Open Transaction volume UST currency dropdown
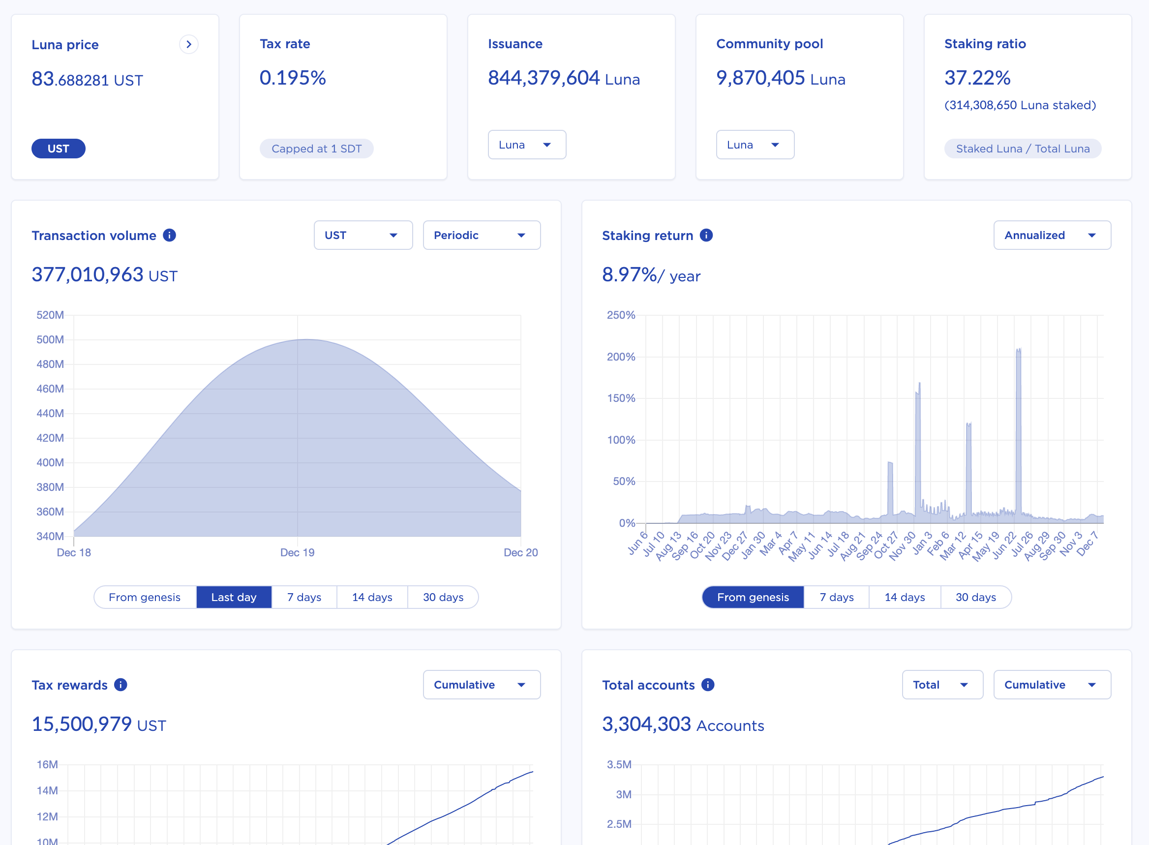The height and width of the screenshot is (845, 1149). [x=363, y=235]
